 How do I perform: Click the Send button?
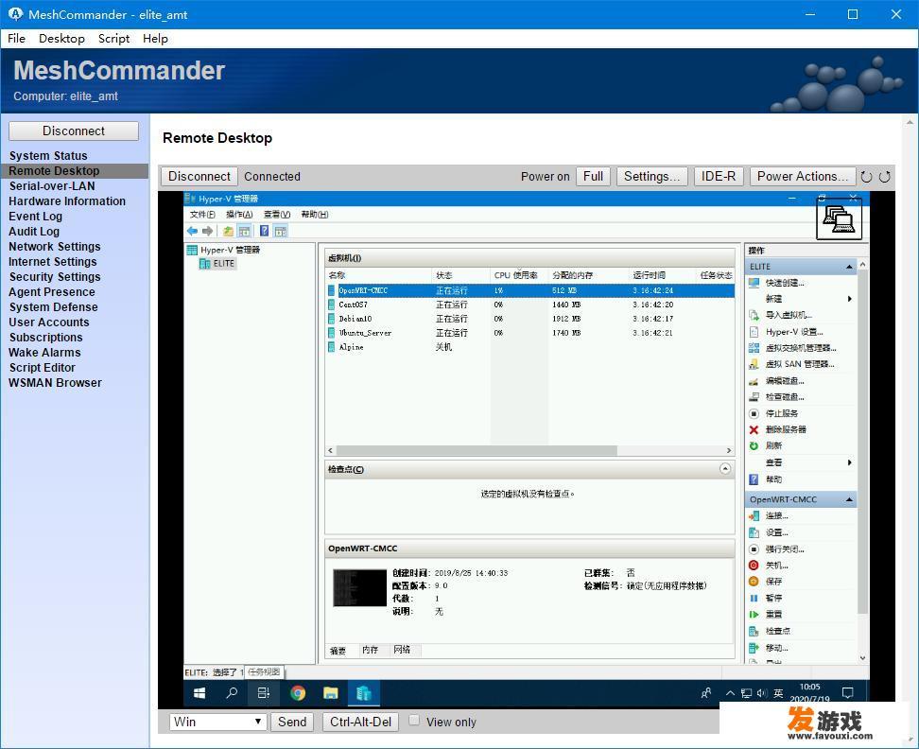tap(292, 722)
